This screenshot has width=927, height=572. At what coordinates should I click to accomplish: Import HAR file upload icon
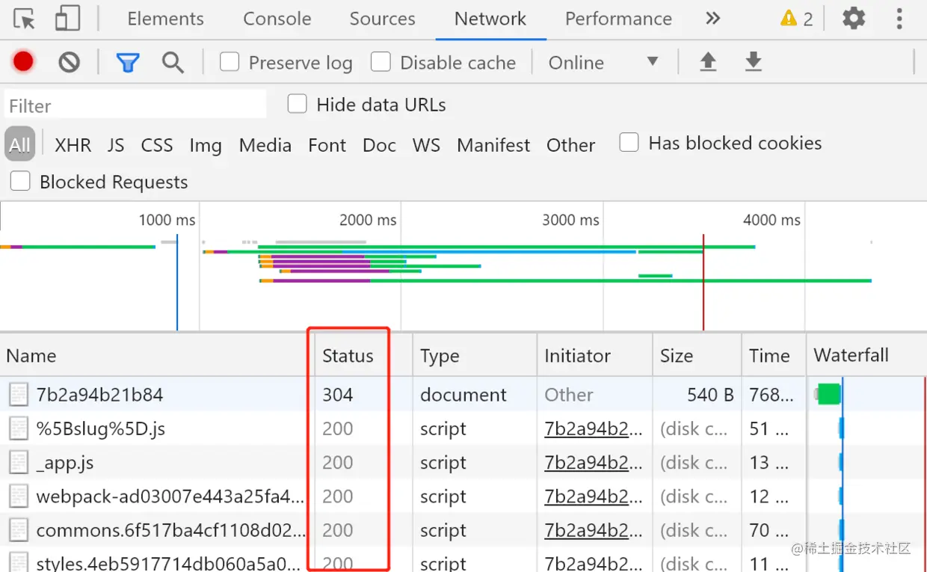(708, 62)
